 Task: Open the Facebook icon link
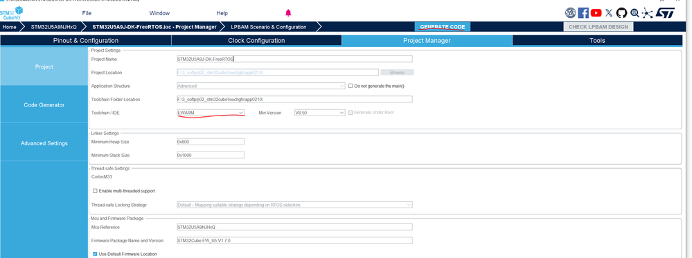pos(583,12)
